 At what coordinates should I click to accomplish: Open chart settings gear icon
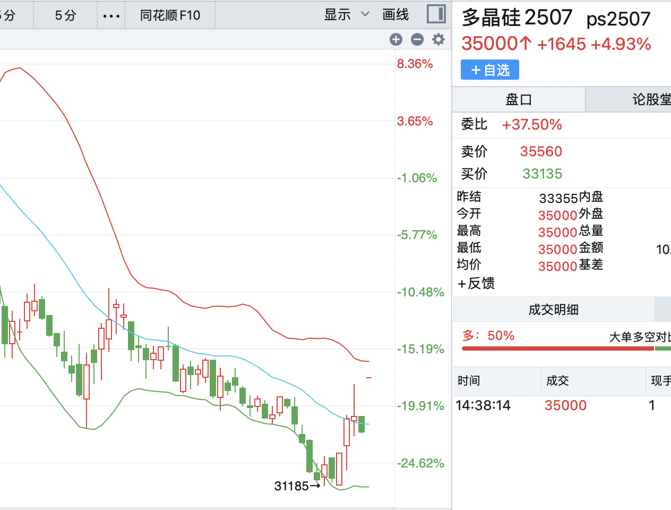pyautogui.click(x=438, y=39)
